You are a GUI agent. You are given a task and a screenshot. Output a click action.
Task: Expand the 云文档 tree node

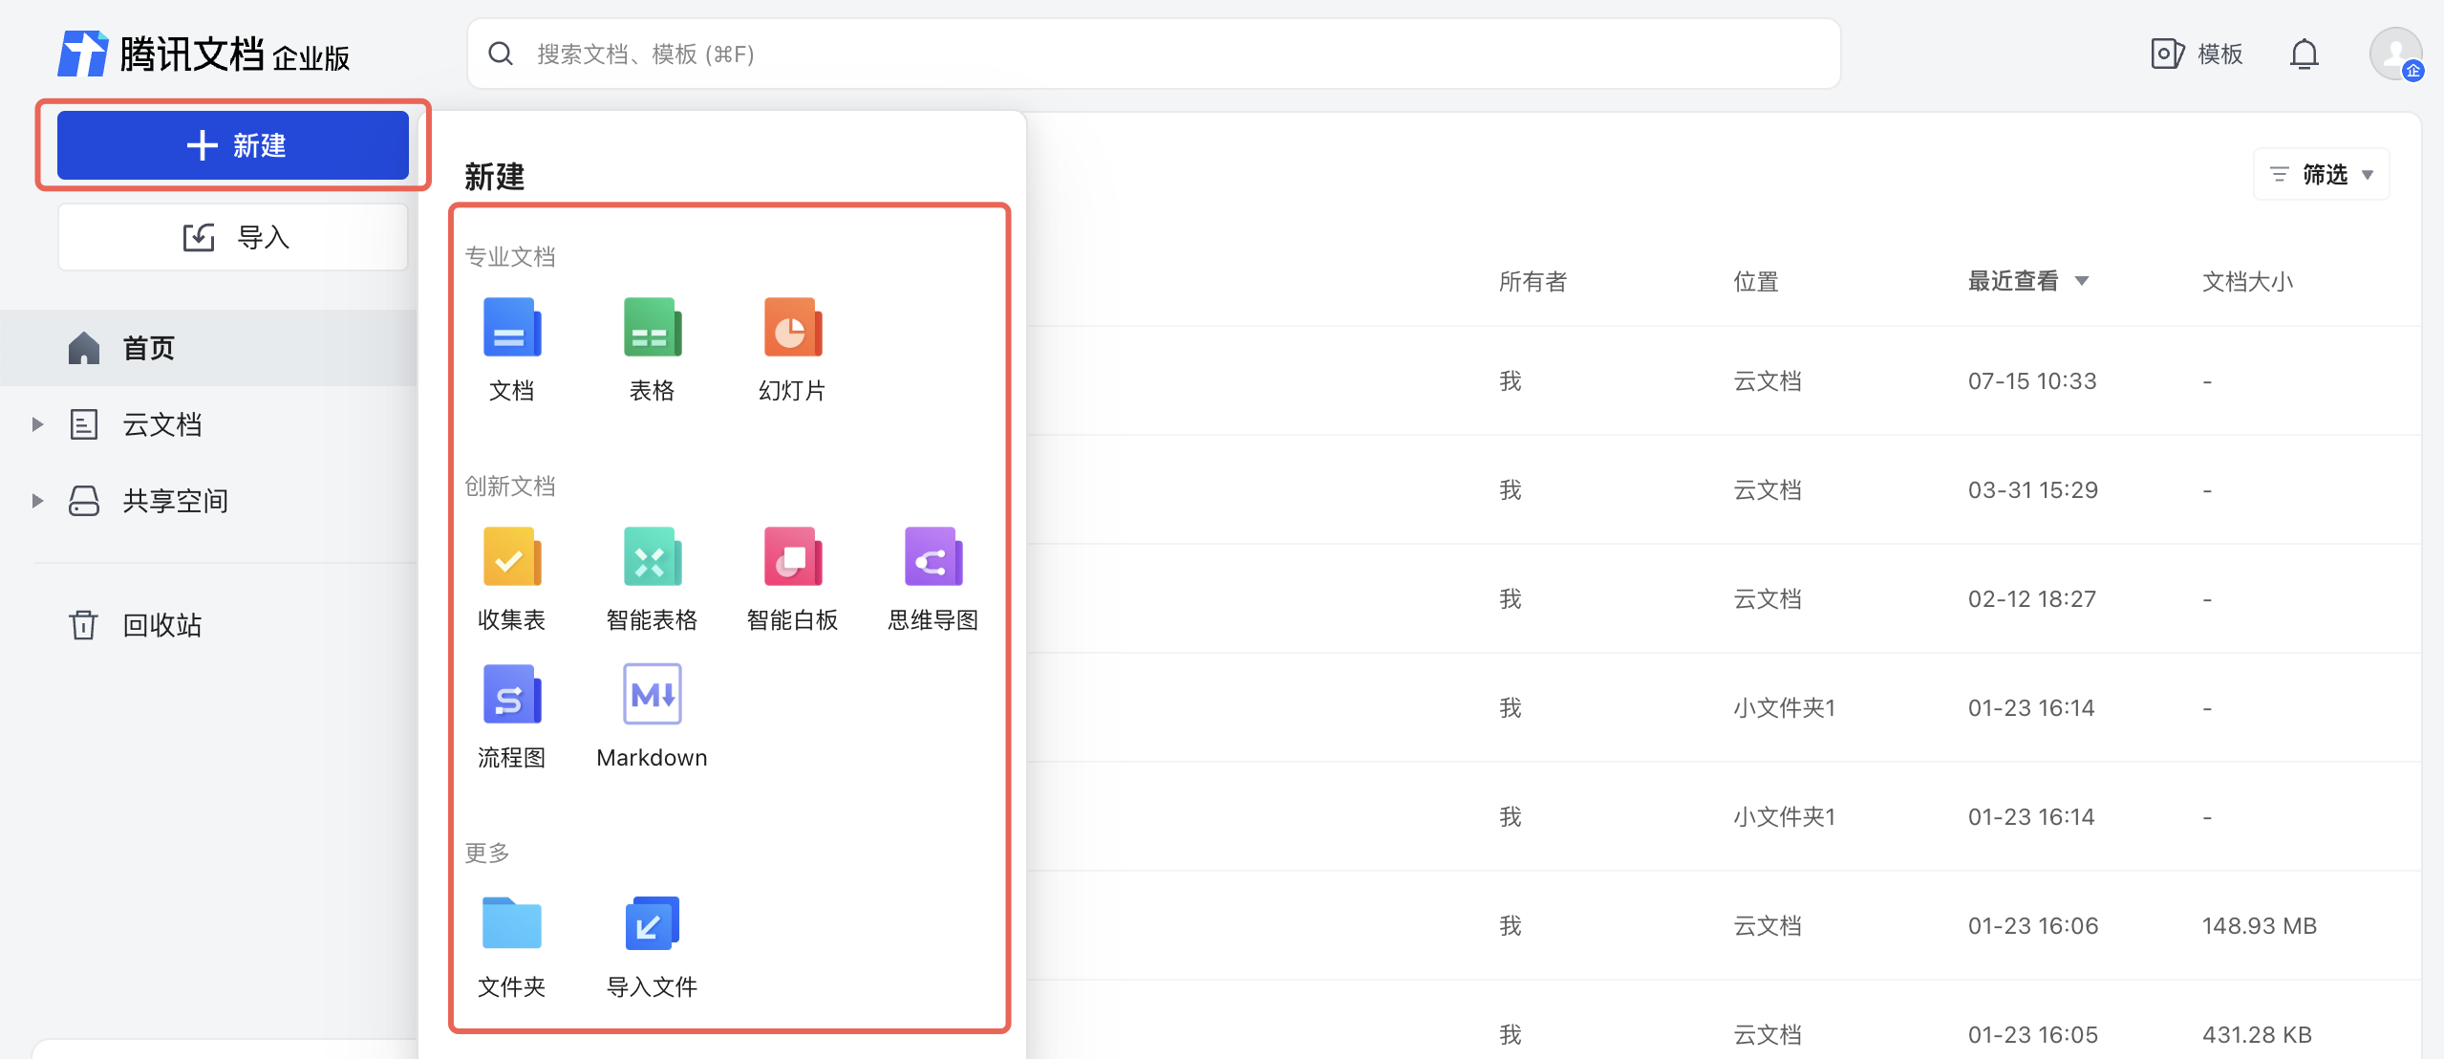(37, 424)
